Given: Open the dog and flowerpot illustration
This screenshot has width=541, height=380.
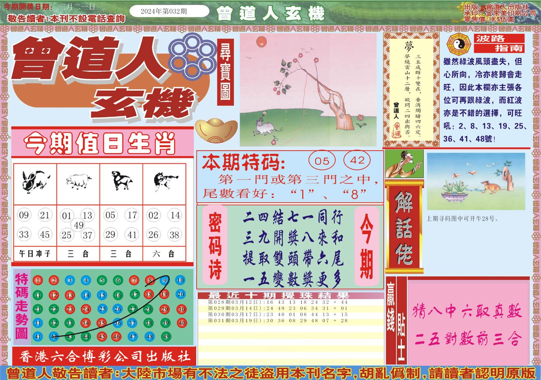Looking at the screenshot, I should 476,181.
